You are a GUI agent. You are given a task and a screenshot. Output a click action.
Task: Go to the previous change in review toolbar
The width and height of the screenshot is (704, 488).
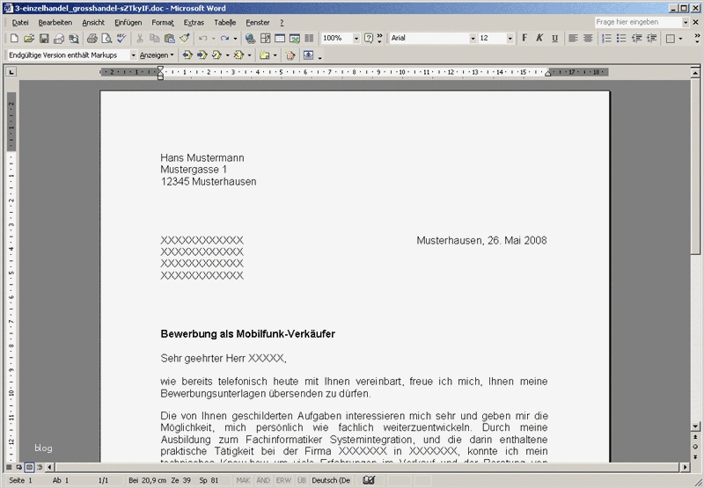point(187,55)
